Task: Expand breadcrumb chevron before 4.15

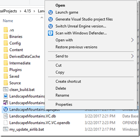Action: click(x=20, y=11)
